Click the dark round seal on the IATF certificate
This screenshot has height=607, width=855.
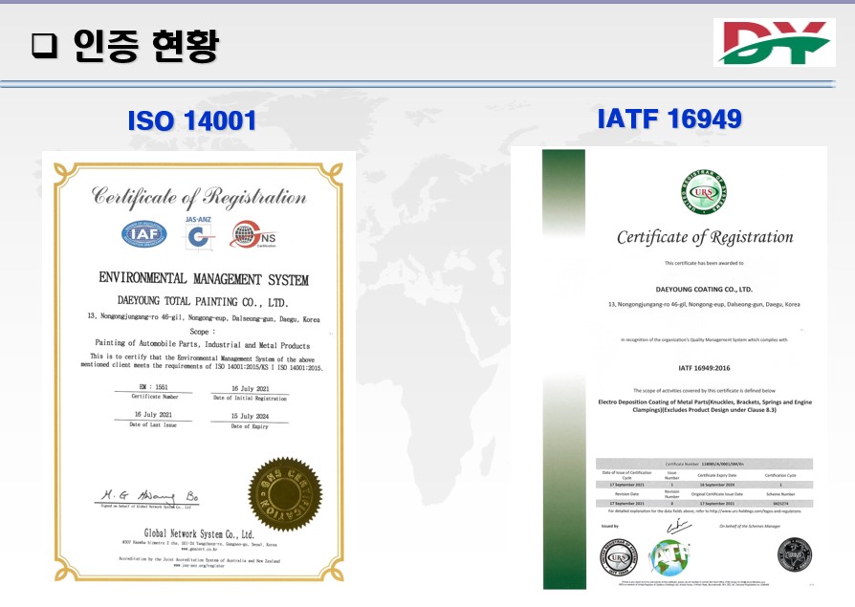coord(794,554)
